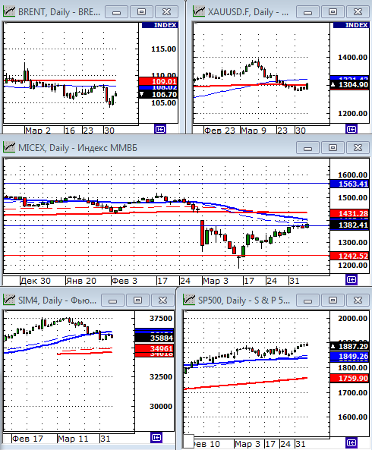Click the BRENT chart window icon

pyautogui.click(x=9, y=12)
